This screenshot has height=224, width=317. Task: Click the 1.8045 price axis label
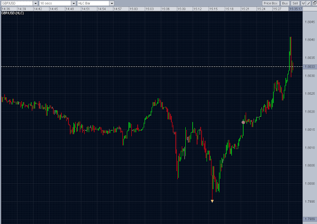coord(310,22)
